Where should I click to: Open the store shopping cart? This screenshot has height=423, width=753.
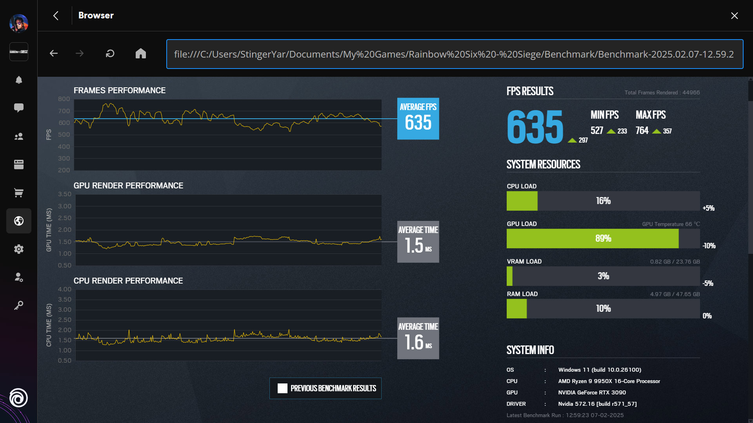tap(18, 193)
